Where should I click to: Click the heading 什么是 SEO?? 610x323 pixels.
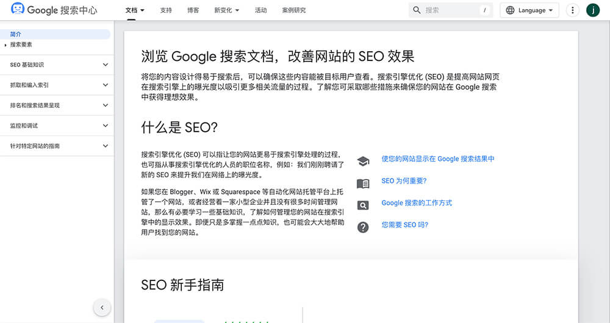point(179,127)
